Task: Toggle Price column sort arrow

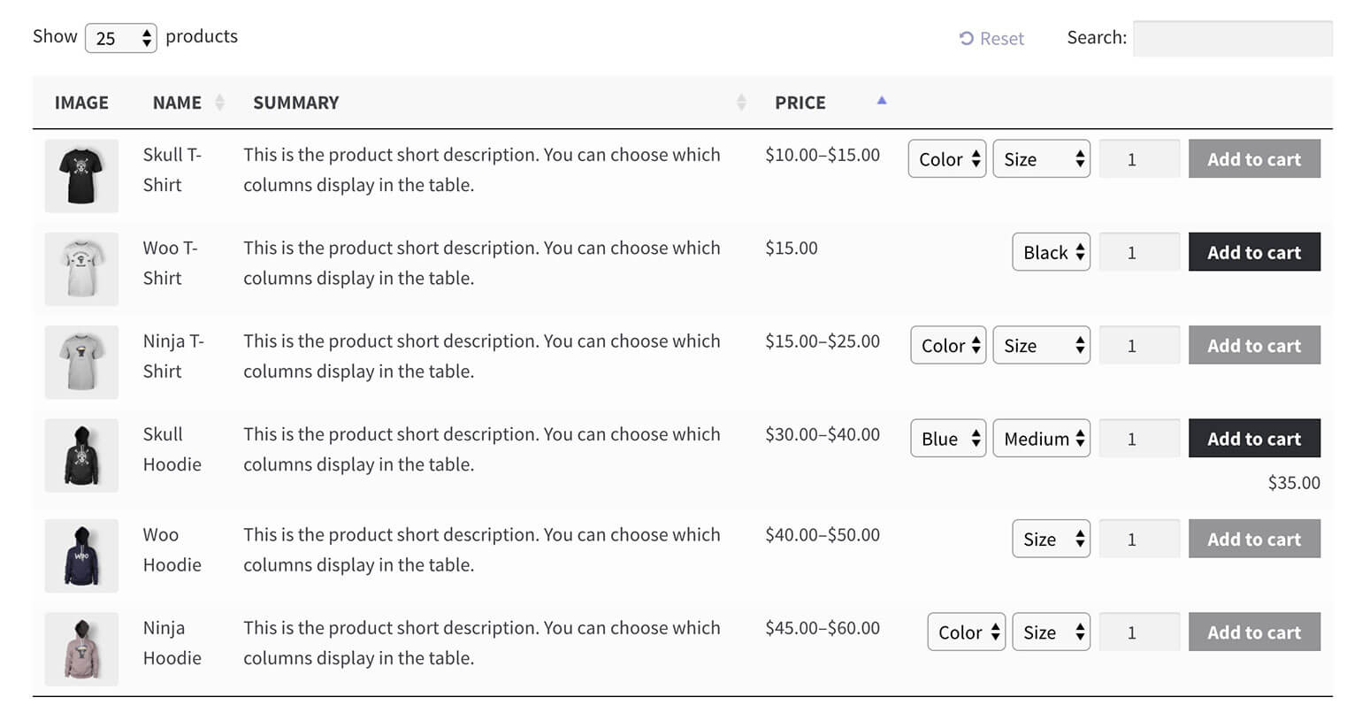Action: (881, 101)
